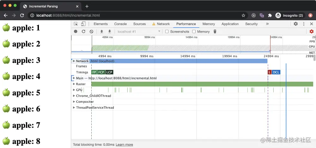Show more DevTools tabs with the chevrons
The image size is (316, 148).
coord(267,24)
